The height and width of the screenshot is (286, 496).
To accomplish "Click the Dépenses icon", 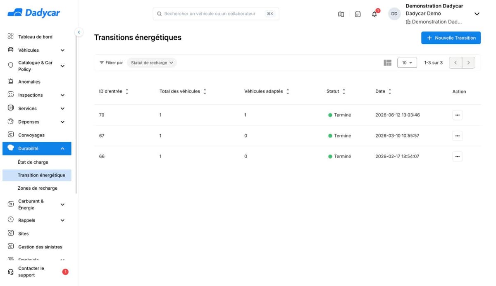I will (x=11, y=122).
